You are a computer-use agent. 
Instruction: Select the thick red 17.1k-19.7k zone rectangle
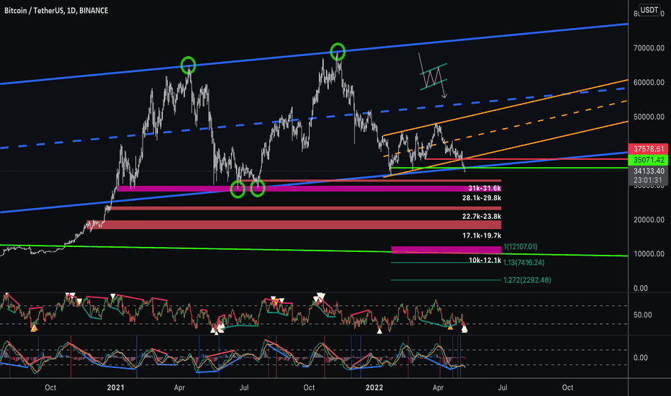point(294,225)
